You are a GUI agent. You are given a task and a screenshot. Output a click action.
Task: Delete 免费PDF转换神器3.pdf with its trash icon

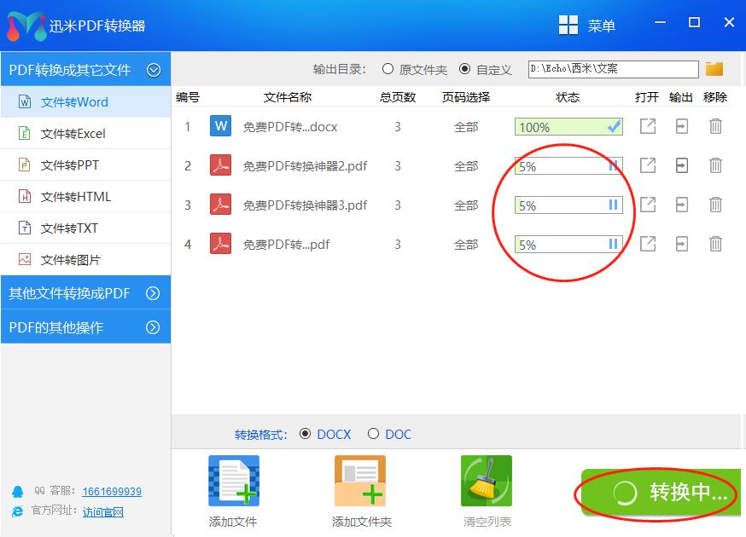[x=714, y=205]
